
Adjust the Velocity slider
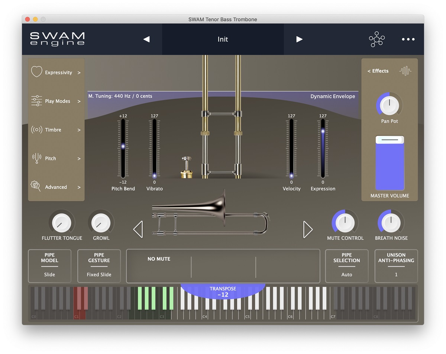[x=291, y=148]
